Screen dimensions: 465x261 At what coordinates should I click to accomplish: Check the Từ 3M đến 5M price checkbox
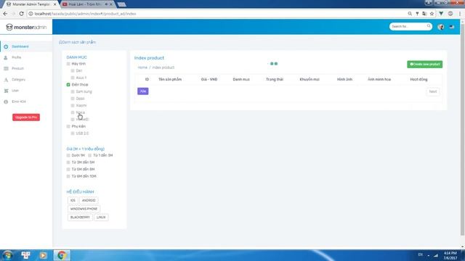(x=68, y=162)
